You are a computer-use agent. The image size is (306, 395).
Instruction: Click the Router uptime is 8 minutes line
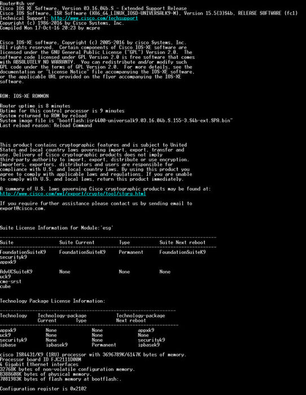35,106
